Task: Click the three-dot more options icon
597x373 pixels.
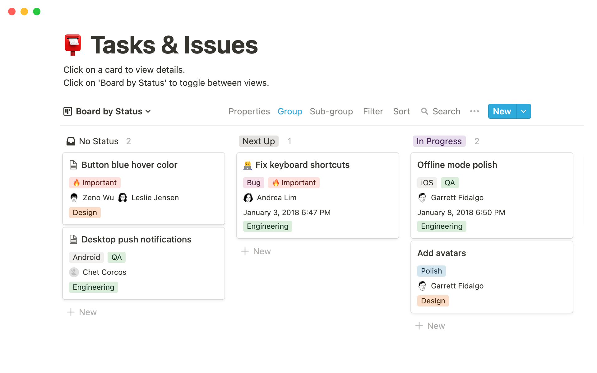Action: click(475, 111)
